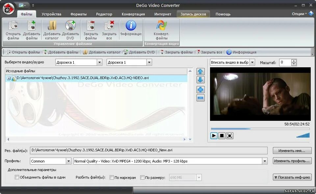
Task: Click the Открыть файлы ribbon icon
Action: [13, 26]
